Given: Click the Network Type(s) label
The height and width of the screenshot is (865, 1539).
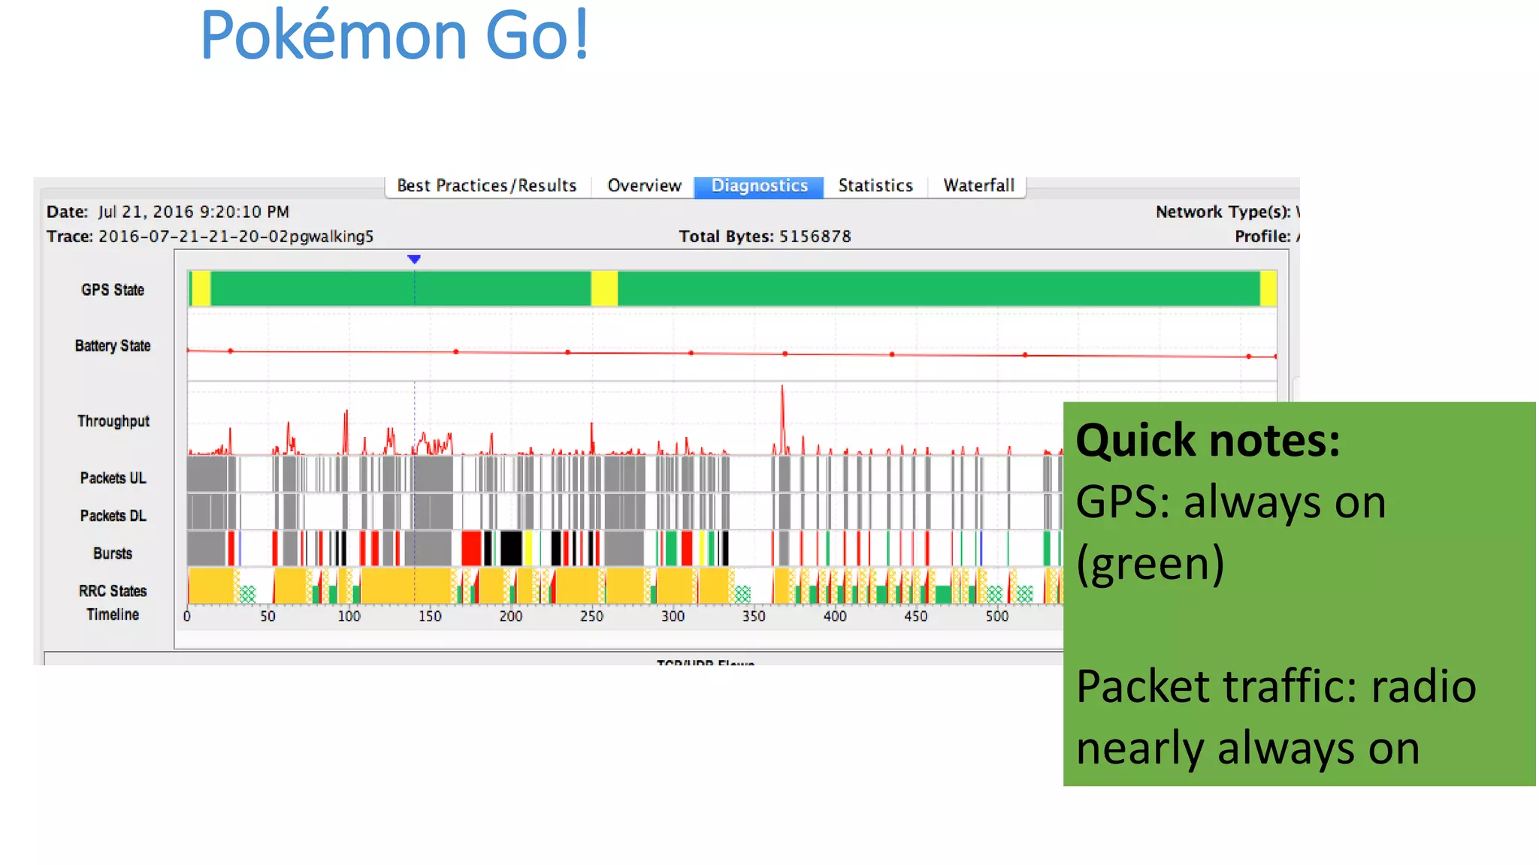Looking at the screenshot, I should click(x=1223, y=212).
